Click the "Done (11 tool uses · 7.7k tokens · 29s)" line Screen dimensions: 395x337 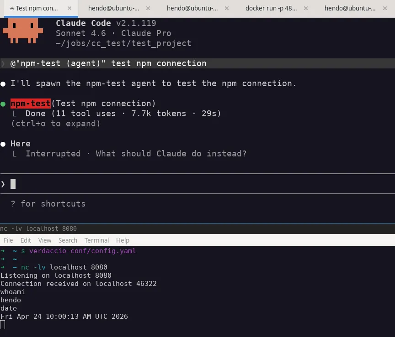point(123,114)
